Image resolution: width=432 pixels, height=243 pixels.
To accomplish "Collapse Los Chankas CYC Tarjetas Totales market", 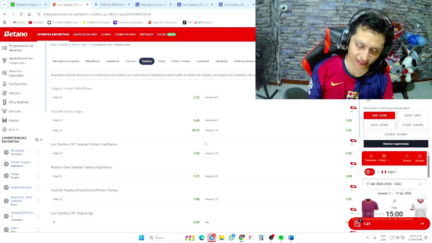I will [352, 144].
